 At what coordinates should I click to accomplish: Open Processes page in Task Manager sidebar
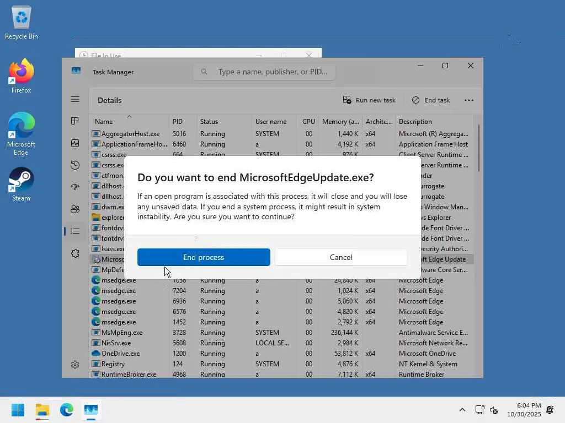pyautogui.click(x=75, y=121)
